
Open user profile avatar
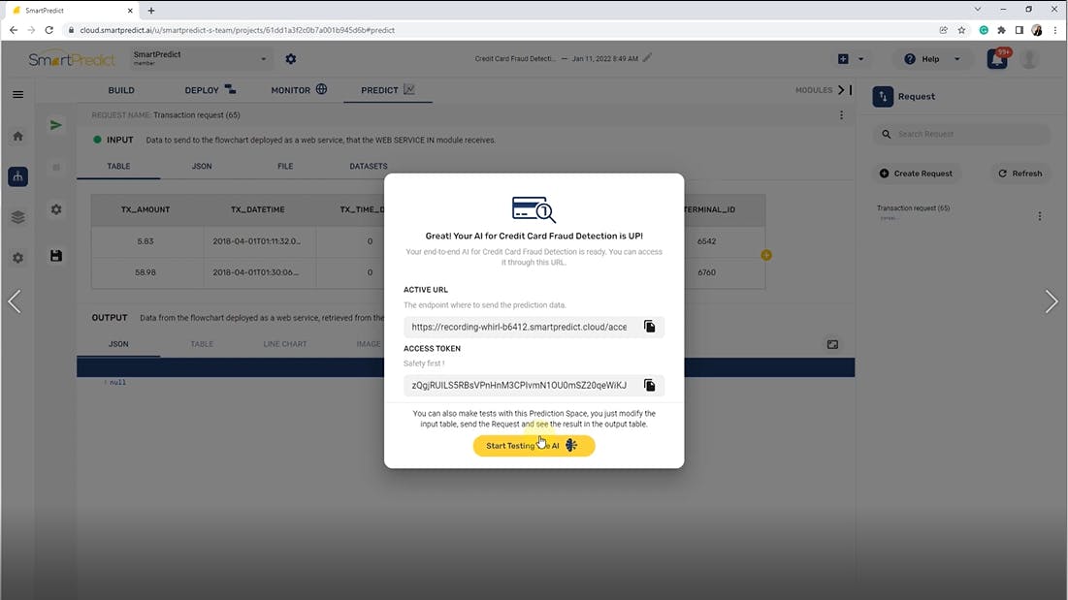1030,59
